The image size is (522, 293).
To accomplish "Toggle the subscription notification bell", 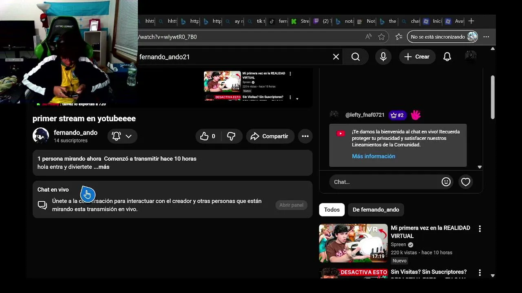I will pyautogui.click(x=116, y=136).
